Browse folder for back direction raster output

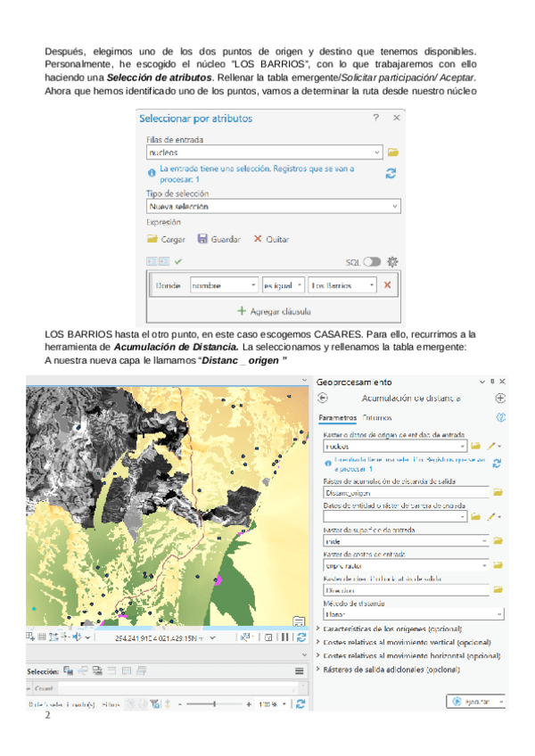[498, 589]
